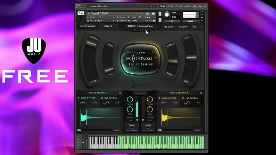Click the WET/DRY macro slider handle

coord(191,57)
